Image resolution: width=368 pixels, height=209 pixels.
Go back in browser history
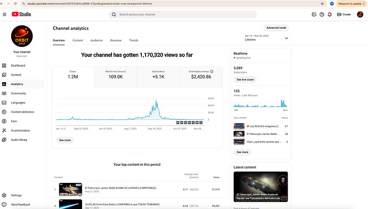tap(2, 4)
